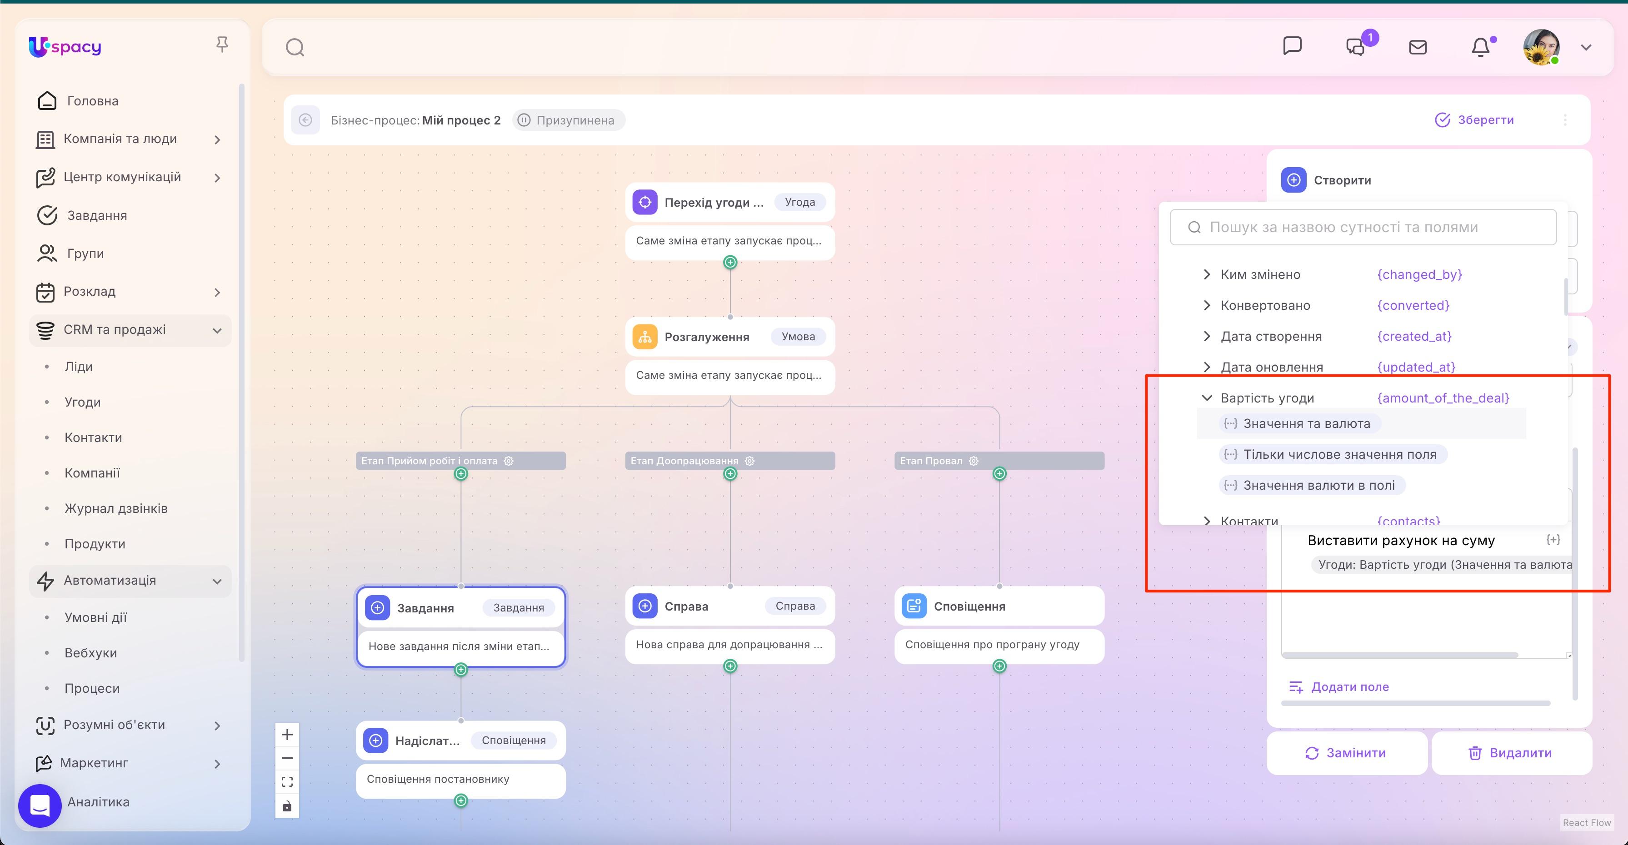1628x845 pixels.
Task: Open gear settings on Етап Провал stage
Action: point(973,460)
